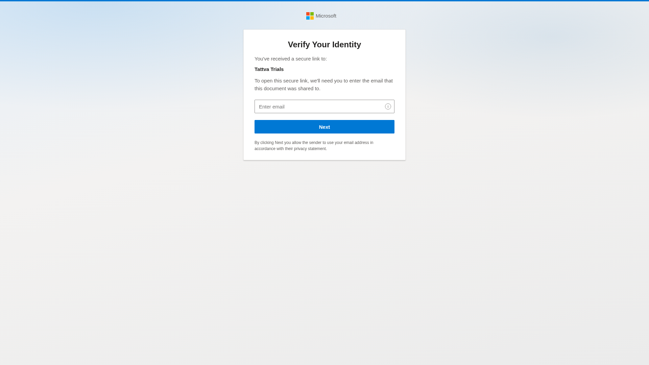
Task: Click the Tattva Trials name
Action: (269, 69)
